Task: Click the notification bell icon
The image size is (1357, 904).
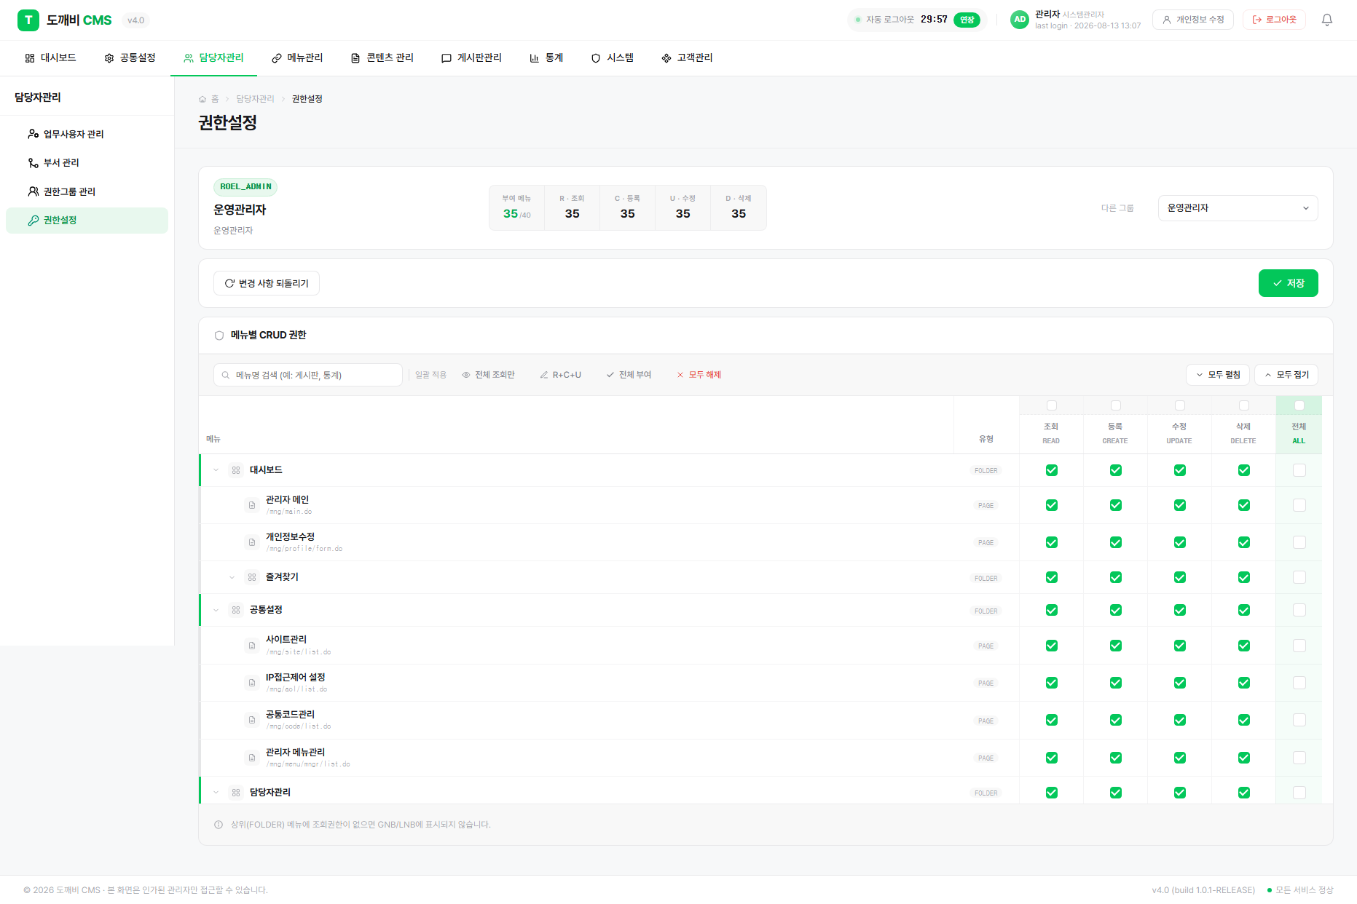Action: tap(1326, 20)
